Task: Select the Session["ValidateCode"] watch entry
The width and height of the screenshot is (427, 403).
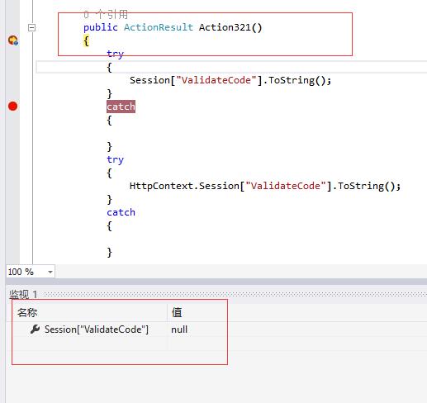Action: [x=97, y=330]
